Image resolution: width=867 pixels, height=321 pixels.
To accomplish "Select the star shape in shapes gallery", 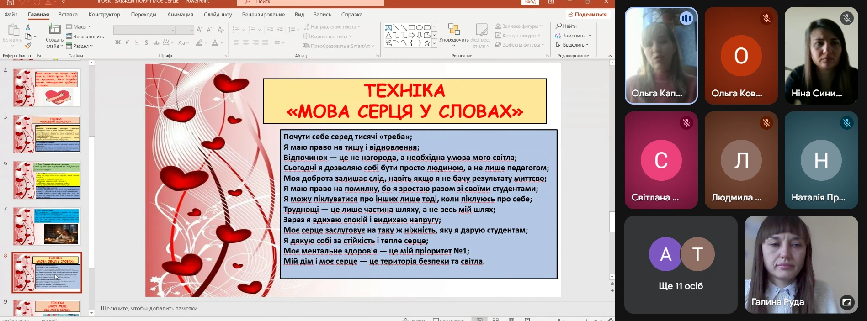I will [427, 43].
